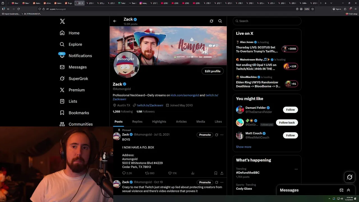
Task: Click Grok icon on the Oct 19 post
Action: pos(217,182)
